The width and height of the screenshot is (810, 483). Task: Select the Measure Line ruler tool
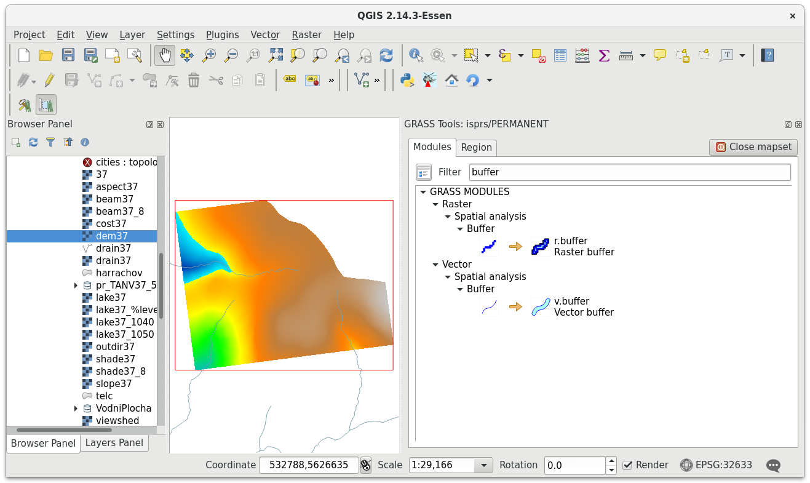pos(626,55)
